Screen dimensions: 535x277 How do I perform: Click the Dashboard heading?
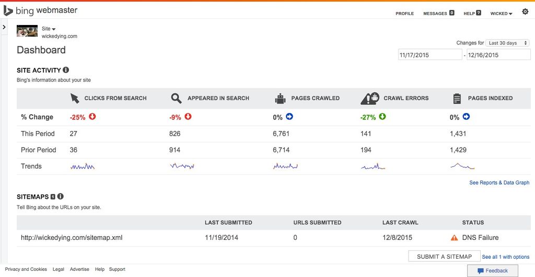41,50
